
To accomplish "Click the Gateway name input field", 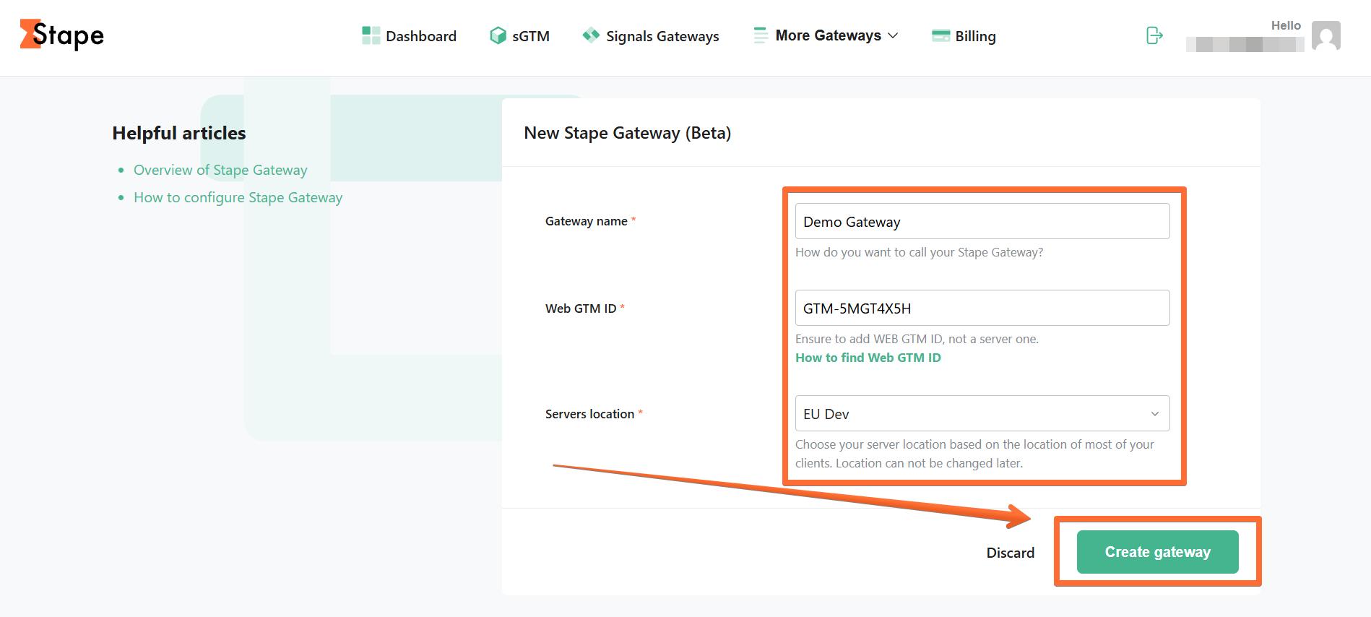I will pos(982,221).
